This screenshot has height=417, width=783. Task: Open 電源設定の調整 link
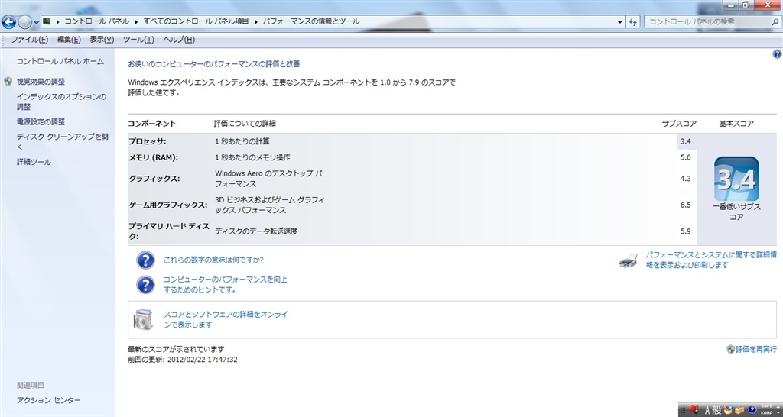click(x=41, y=121)
